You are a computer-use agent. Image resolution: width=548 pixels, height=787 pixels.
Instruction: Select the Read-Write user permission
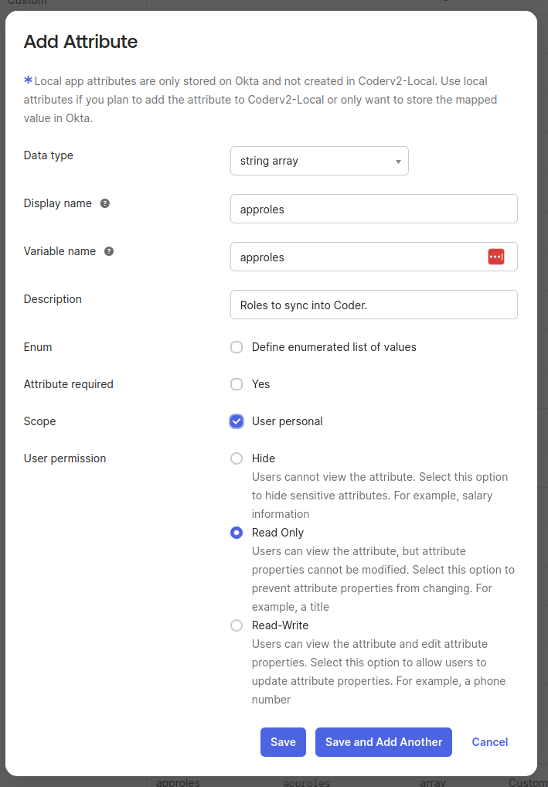point(236,625)
